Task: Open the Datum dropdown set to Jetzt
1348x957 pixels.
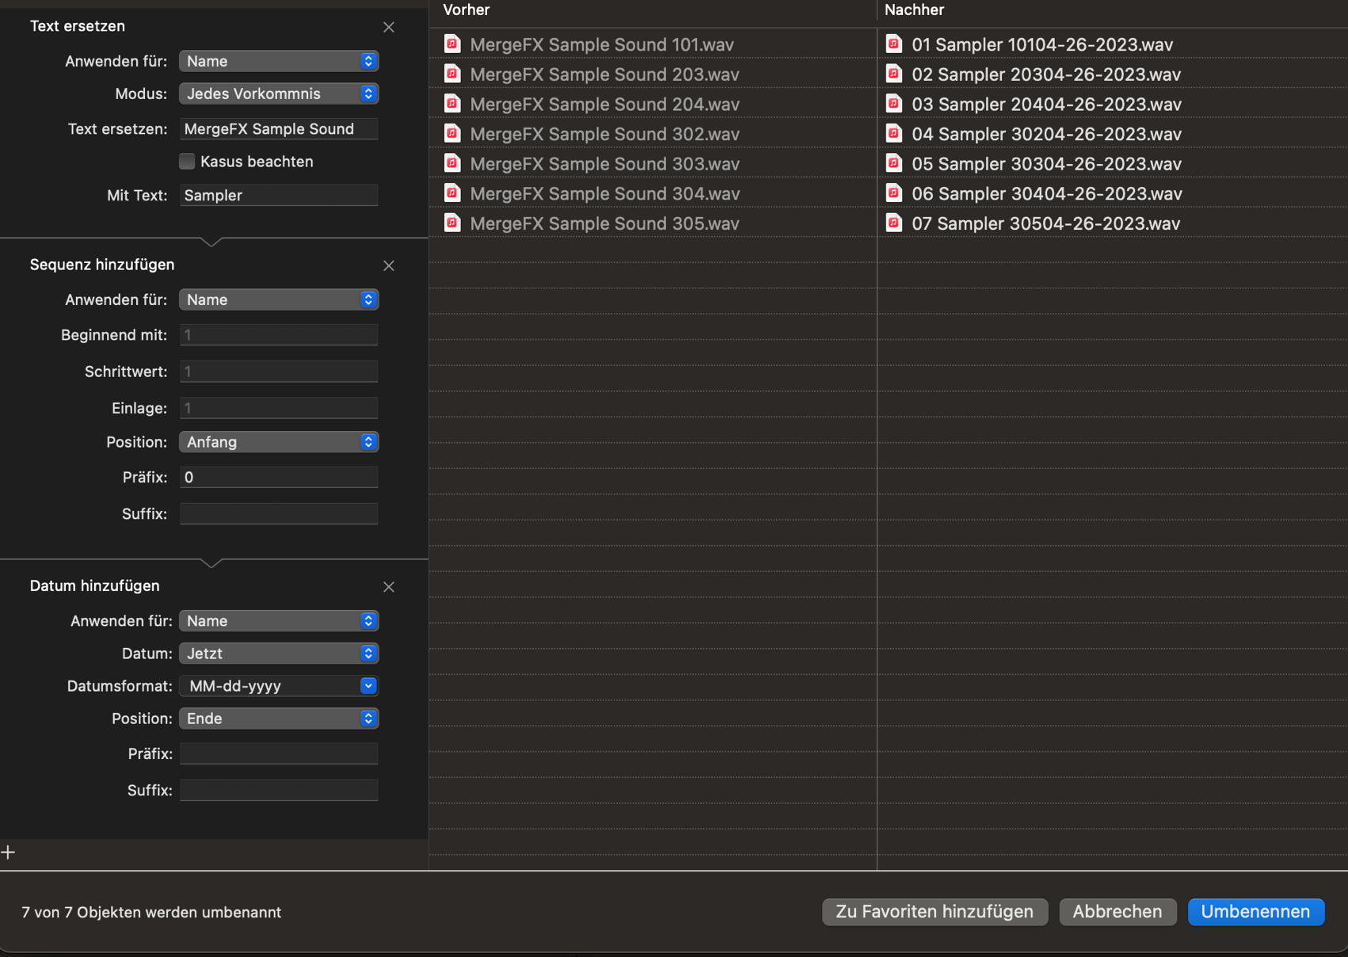Action: click(278, 654)
